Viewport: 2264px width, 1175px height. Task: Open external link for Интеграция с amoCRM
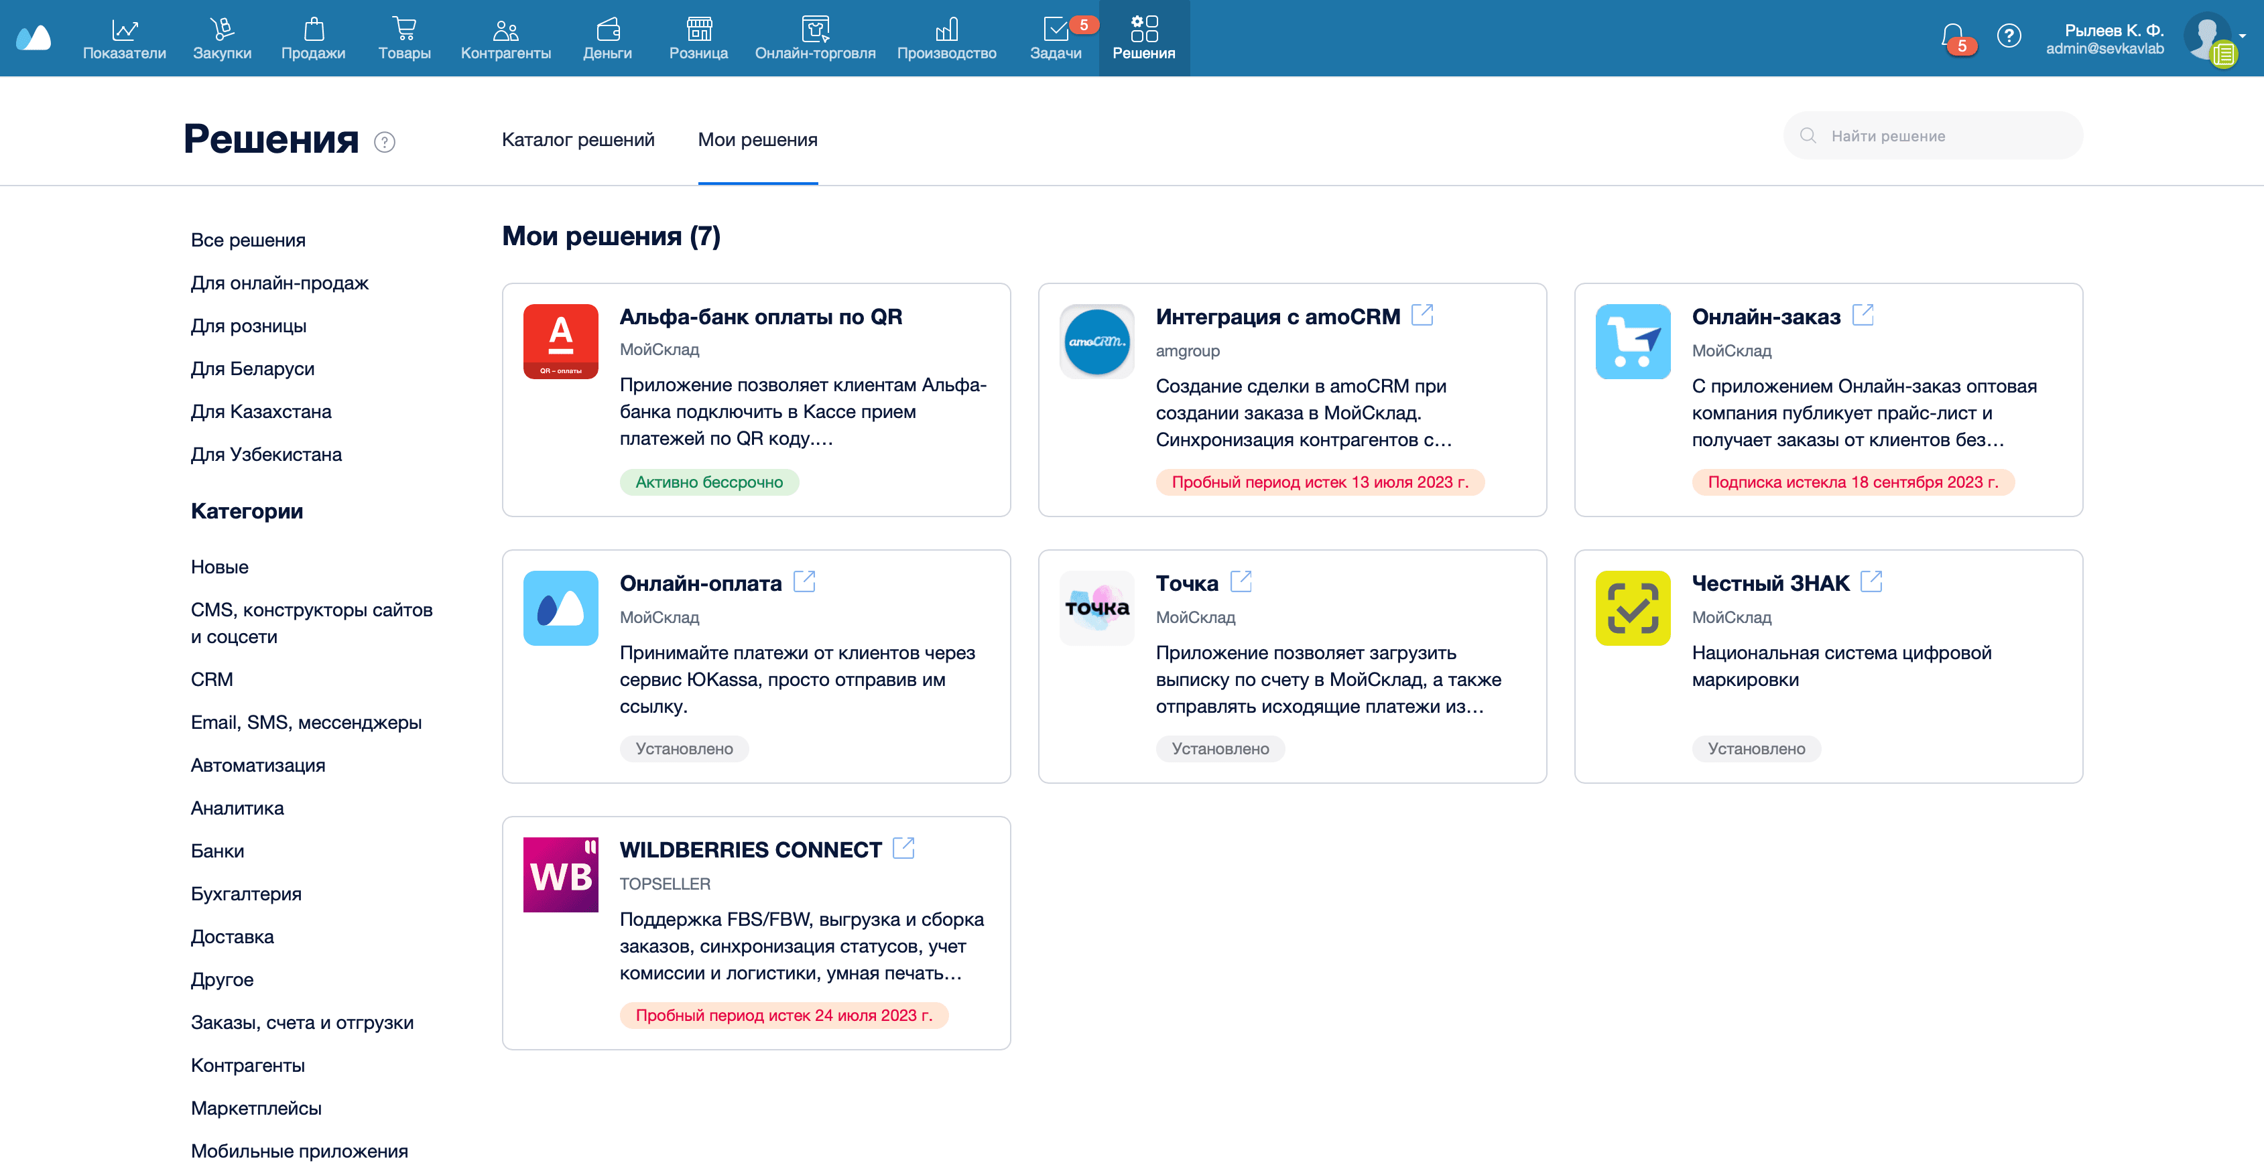click(1421, 314)
